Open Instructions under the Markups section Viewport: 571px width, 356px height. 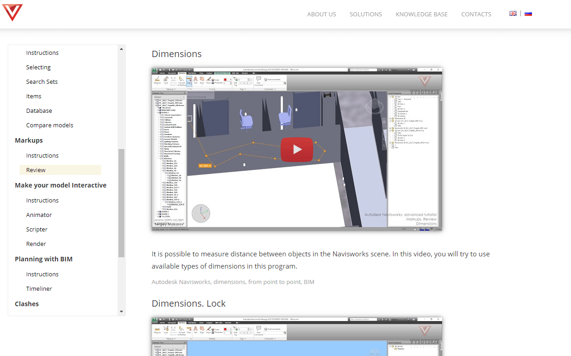pos(42,155)
